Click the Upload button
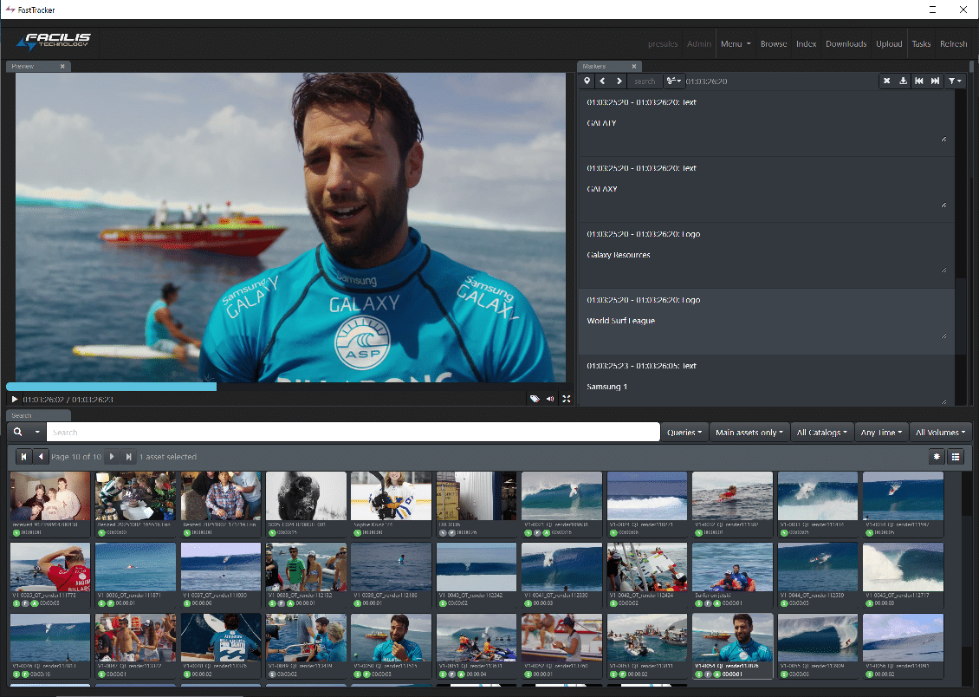Image resolution: width=979 pixels, height=697 pixels. (x=889, y=43)
